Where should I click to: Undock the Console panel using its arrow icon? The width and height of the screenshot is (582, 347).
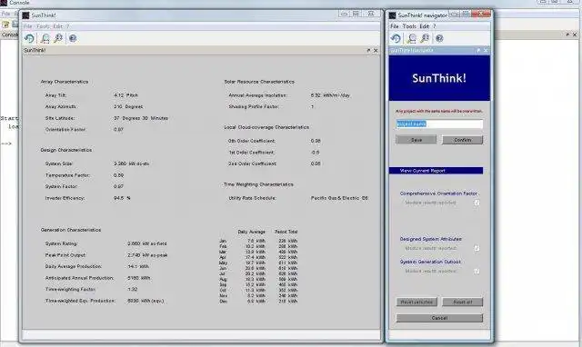[567, 35]
